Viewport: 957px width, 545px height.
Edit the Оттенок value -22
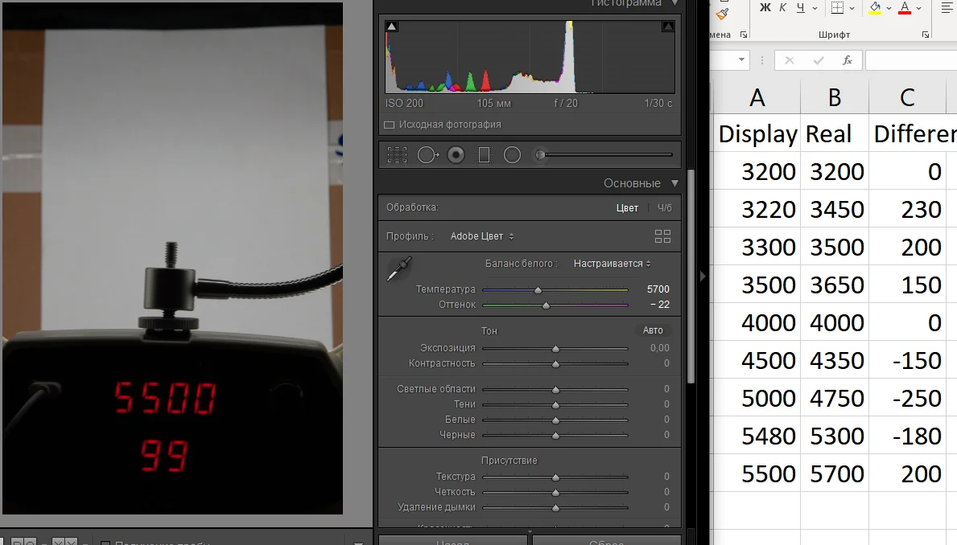tap(660, 304)
